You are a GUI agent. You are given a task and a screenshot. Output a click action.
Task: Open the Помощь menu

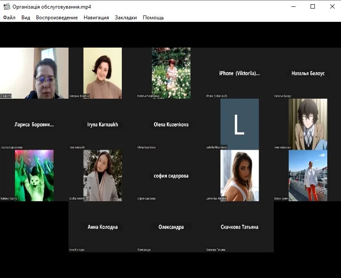coord(153,18)
